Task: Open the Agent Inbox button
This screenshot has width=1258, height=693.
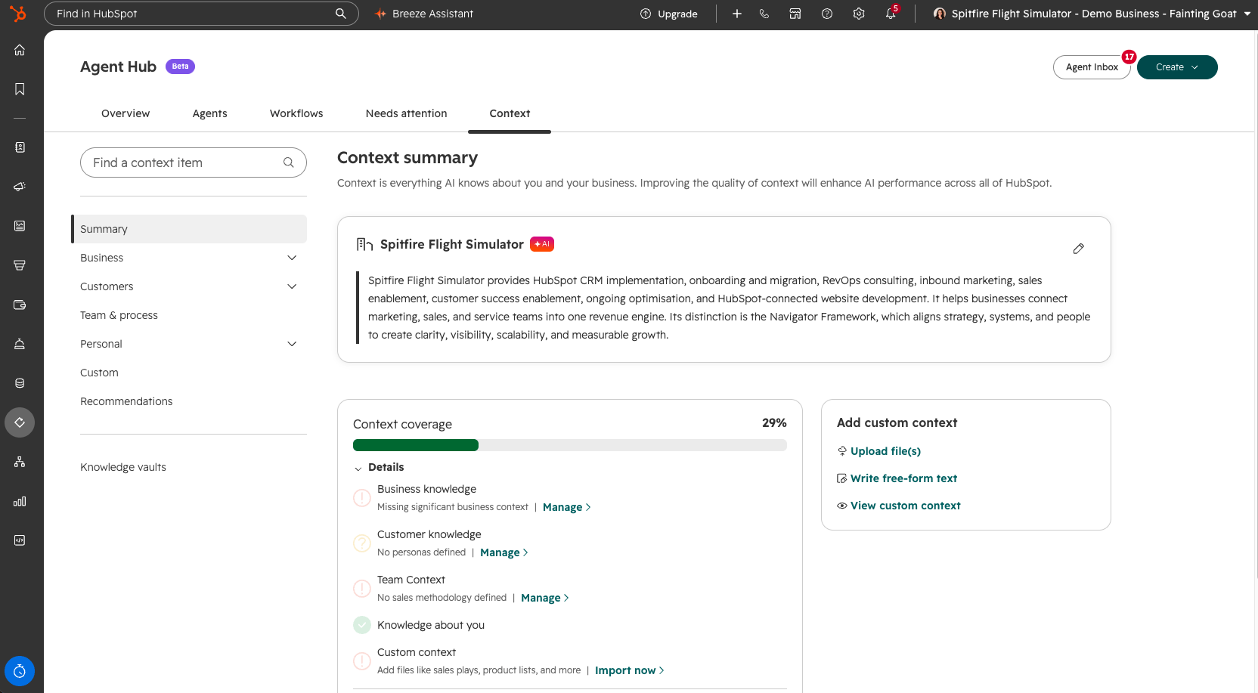Action: 1092,67
